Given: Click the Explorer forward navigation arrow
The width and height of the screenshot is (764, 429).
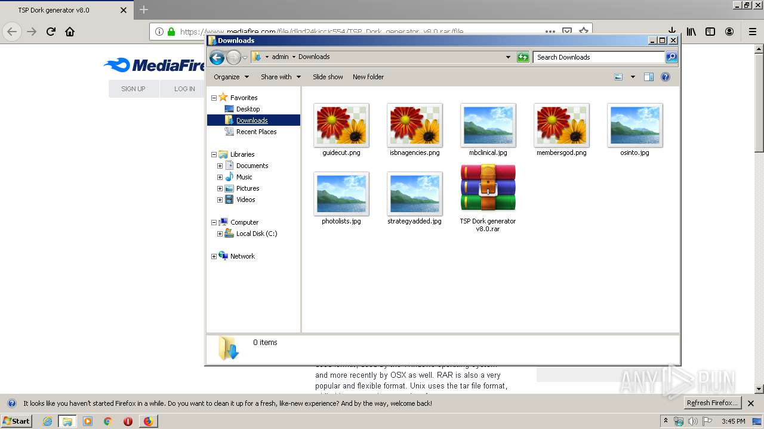Looking at the screenshot, I should [233, 57].
